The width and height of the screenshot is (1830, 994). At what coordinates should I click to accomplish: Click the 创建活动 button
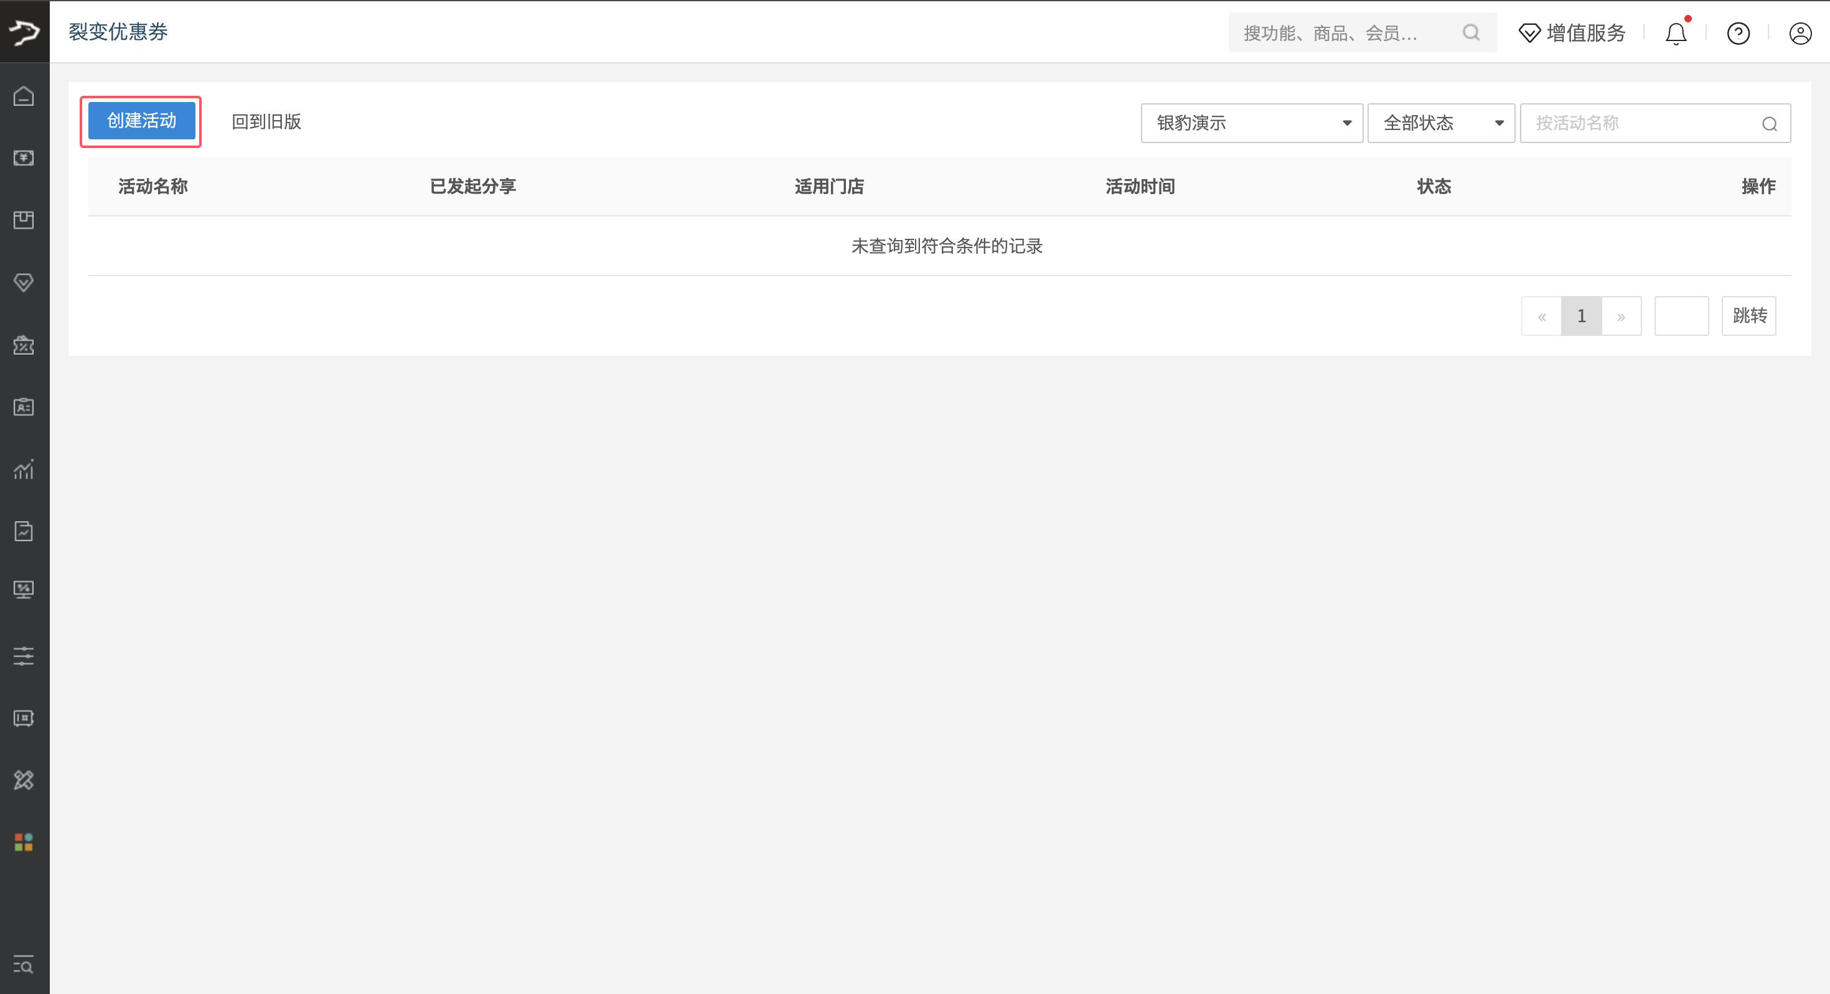click(141, 121)
